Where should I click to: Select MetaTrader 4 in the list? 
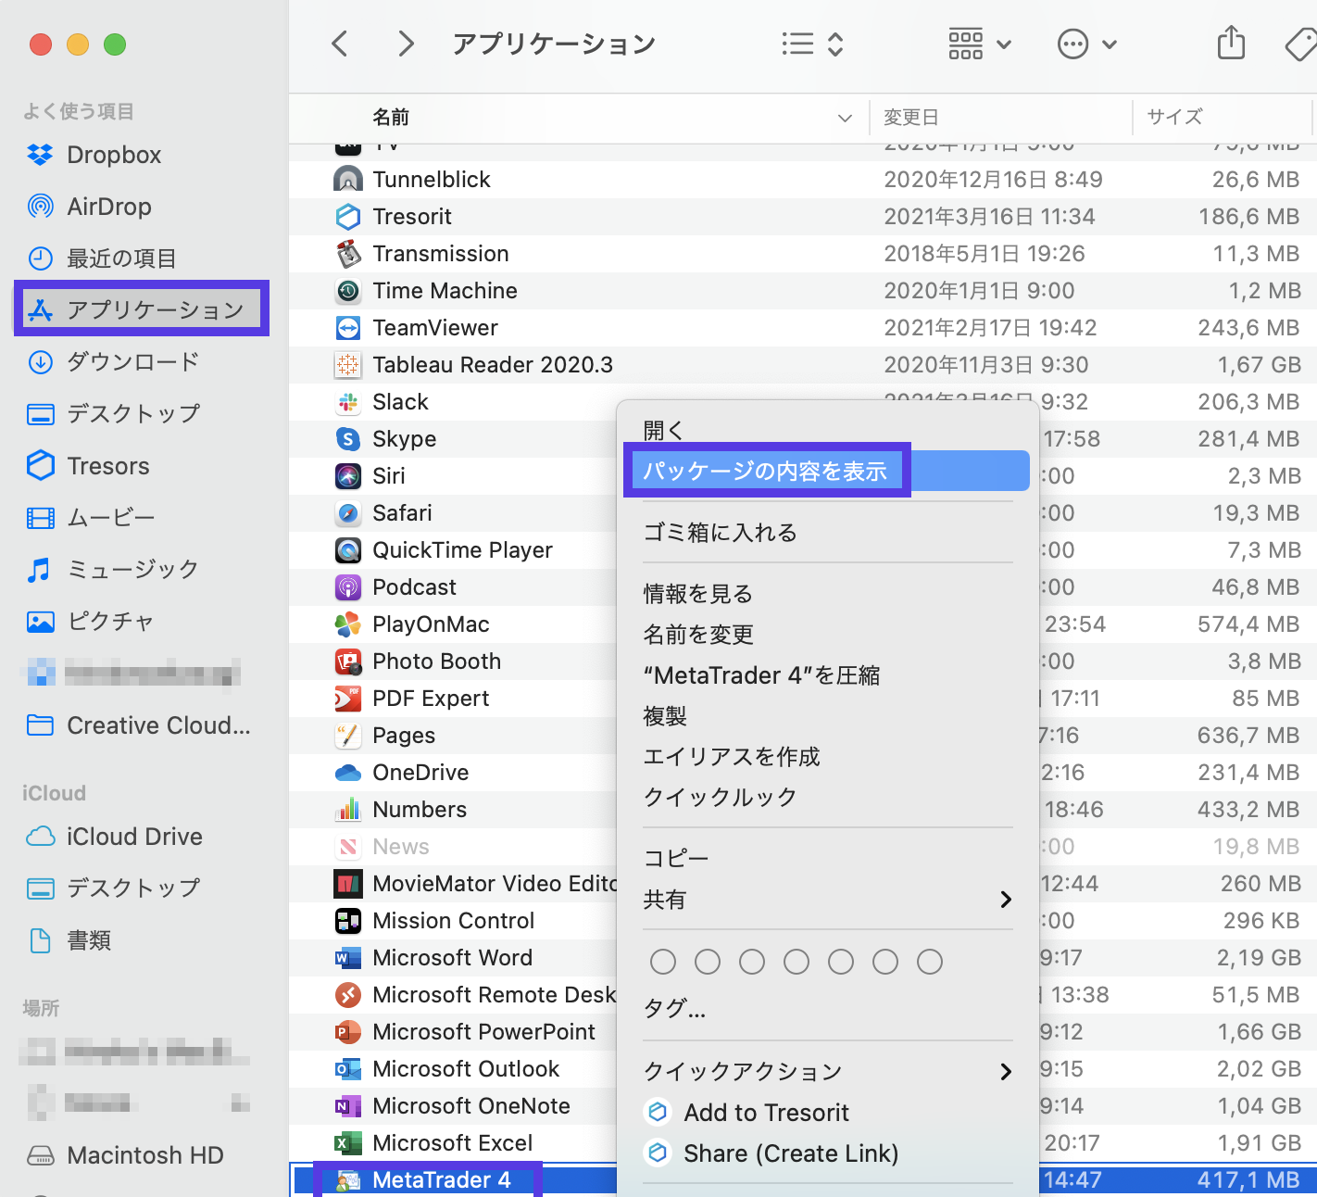pos(441,1179)
